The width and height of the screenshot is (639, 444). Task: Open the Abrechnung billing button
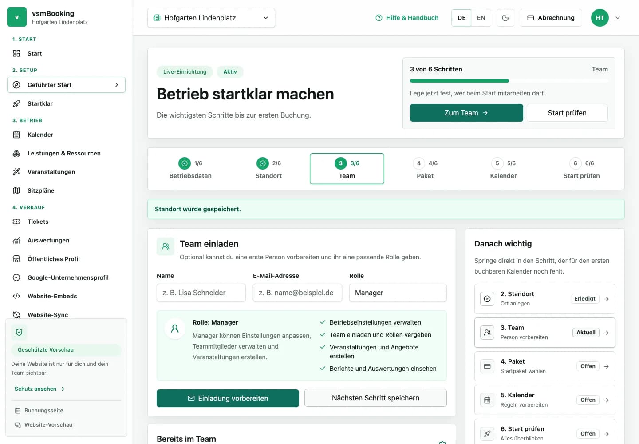[551, 18]
